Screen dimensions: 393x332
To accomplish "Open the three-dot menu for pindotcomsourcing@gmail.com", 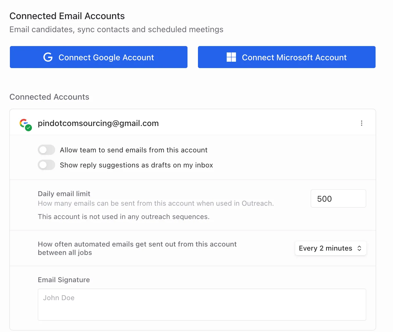I will (362, 123).
